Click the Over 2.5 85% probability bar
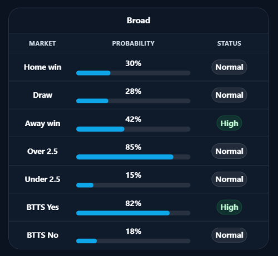Screen dimensions: 278x256 pyautogui.click(x=133, y=157)
